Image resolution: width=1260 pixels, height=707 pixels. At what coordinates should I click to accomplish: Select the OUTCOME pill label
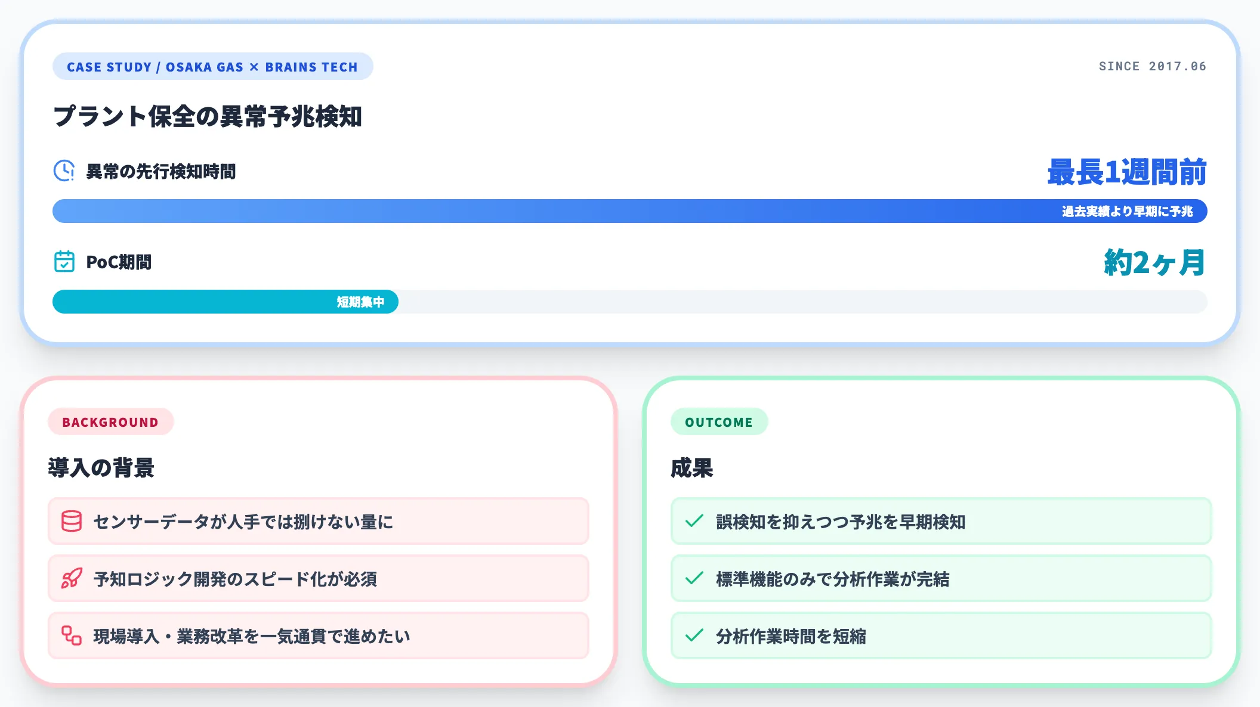point(719,422)
